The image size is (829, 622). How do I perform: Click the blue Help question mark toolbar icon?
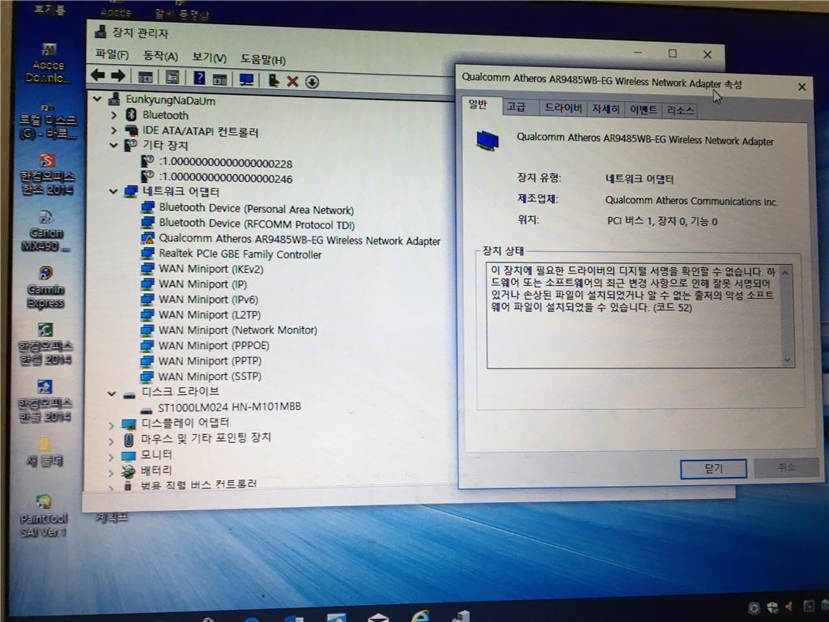(x=199, y=79)
